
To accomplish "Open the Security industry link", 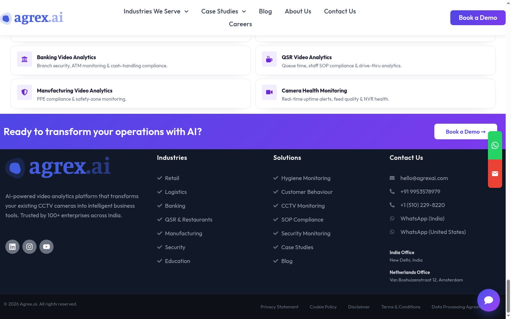I will [x=175, y=247].
